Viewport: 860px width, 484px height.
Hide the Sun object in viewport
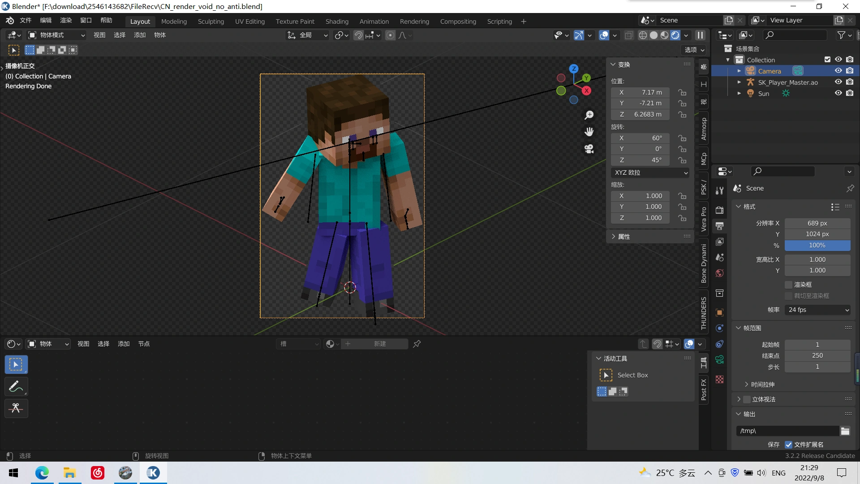[838, 93]
